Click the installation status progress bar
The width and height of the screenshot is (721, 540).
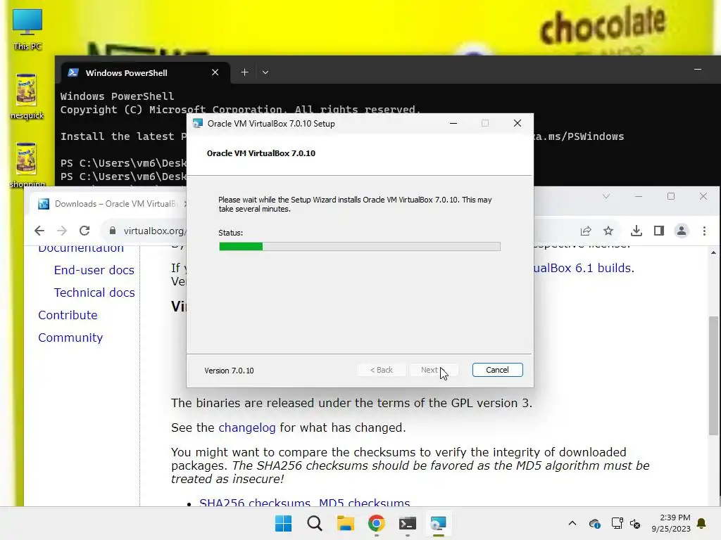tap(360, 247)
